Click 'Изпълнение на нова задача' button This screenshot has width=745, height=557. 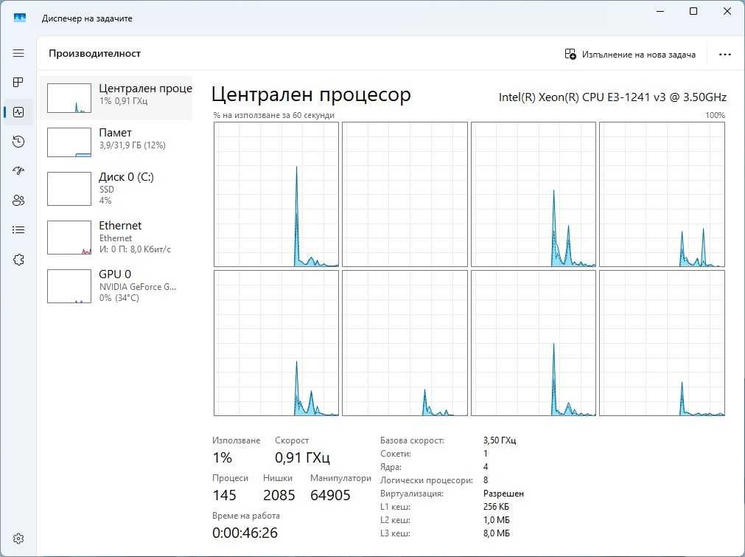pyautogui.click(x=630, y=55)
